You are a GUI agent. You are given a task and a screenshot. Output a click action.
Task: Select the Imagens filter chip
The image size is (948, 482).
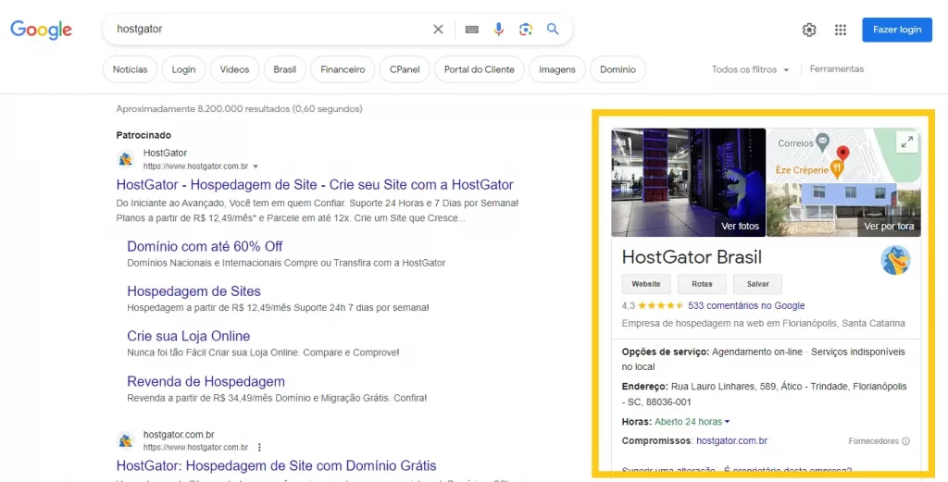tap(556, 69)
